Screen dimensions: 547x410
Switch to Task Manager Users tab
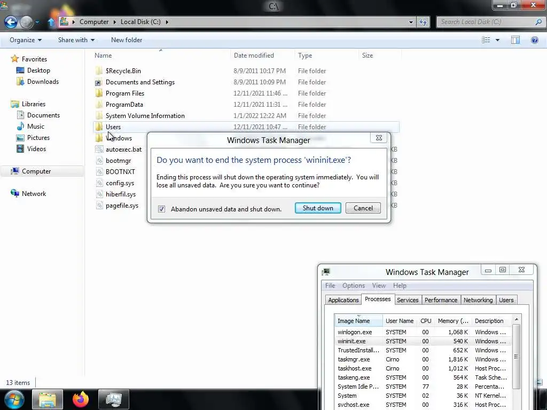[506, 300]
